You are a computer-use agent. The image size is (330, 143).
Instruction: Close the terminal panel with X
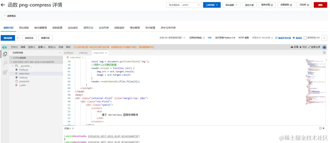(324, 128)
